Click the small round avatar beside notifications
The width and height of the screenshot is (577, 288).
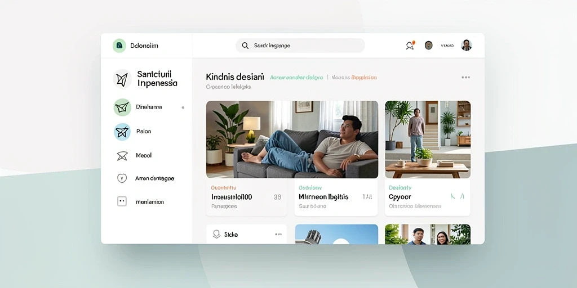pos(428,45)
